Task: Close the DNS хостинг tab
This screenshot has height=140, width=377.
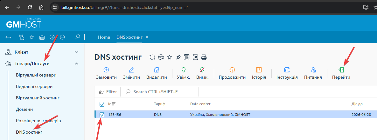Action: [x=147, y=37]
